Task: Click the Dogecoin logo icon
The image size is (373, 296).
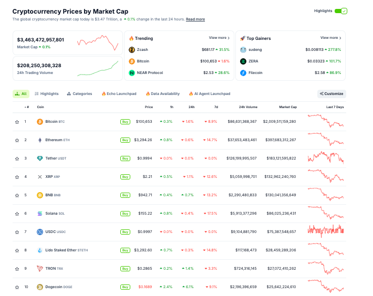Action: [x=40, y=287]
